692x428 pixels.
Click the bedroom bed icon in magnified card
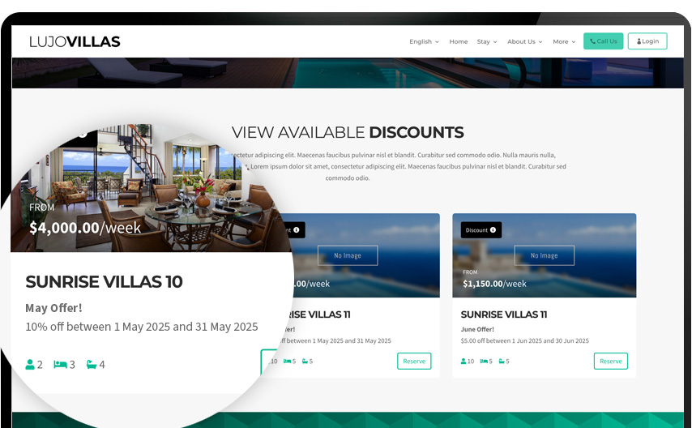pos(61,365)
